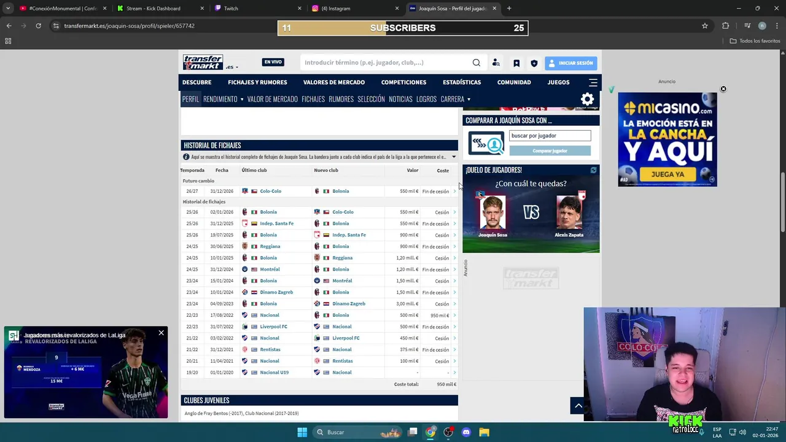Open Chrome tab search dropdown

point(8,9)
